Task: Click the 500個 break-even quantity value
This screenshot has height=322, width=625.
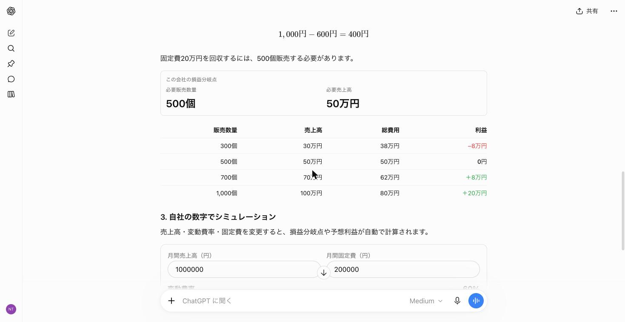Action: pyautogui.click(x=180, y=103)
